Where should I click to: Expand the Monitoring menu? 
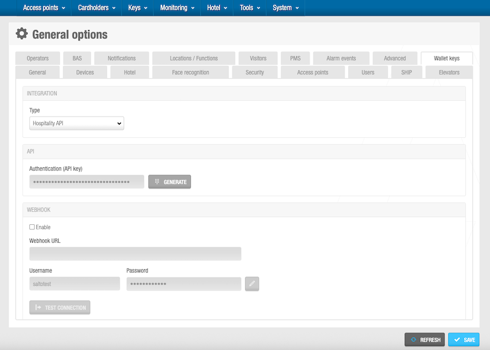pos(177,8)
